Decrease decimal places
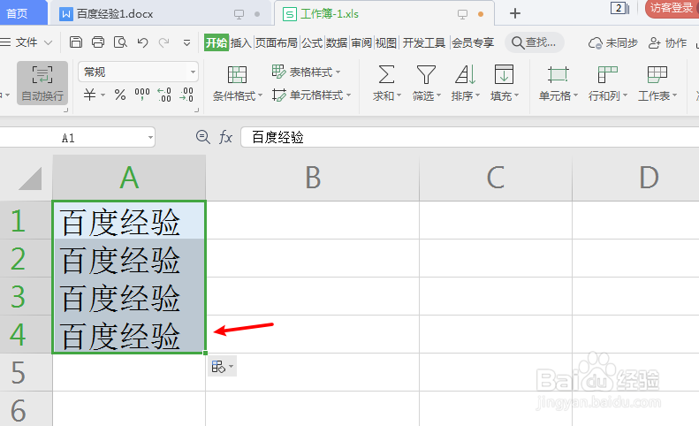Image resolution: width=699 pixels, height=426 pixels. coord(186,95)
